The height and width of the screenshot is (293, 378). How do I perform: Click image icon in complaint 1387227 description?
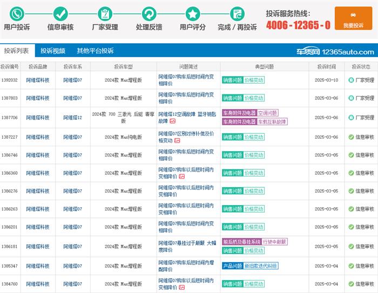click(x=177, y=140)
